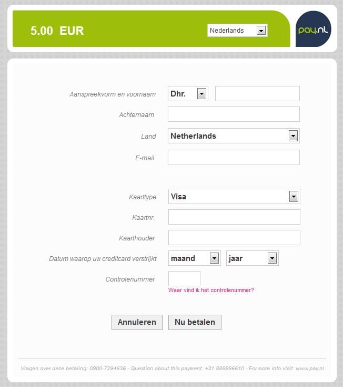Click the pay.nl logo
This screenshot has width=343, height=387.
pyautogui.click(x=313, y=29)
